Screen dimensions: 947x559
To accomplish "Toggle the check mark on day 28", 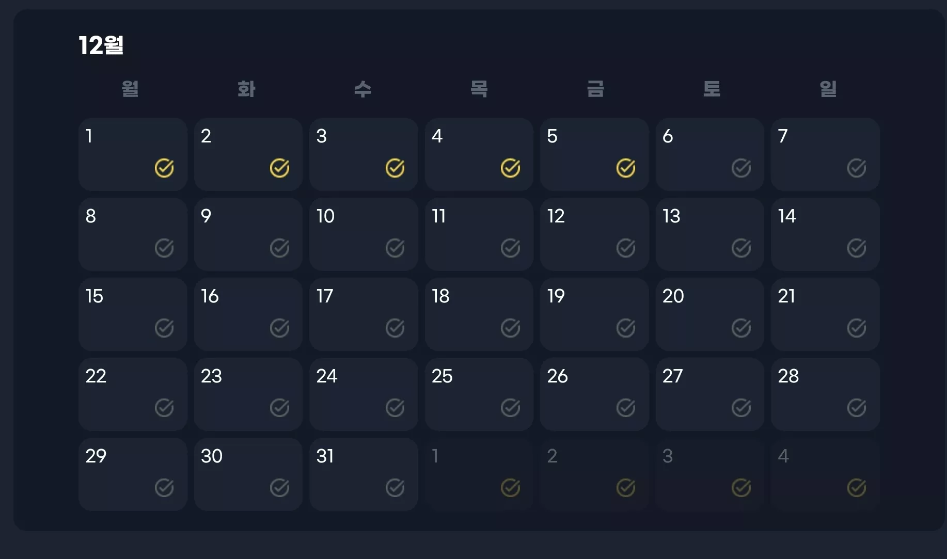I will [x=857, y=408].
